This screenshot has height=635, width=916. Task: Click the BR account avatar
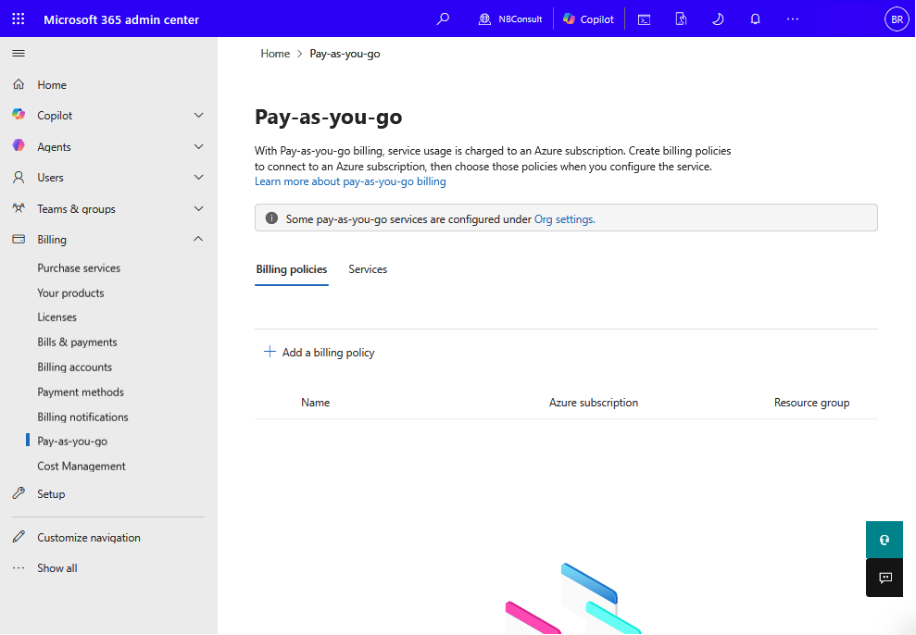897,19
